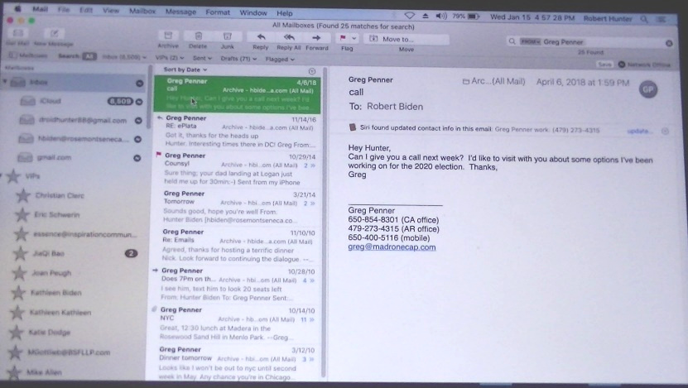Open the Format menu
The width and height of the screenshot is (688, 388).
pyautogui.click(x=218, y=12)
